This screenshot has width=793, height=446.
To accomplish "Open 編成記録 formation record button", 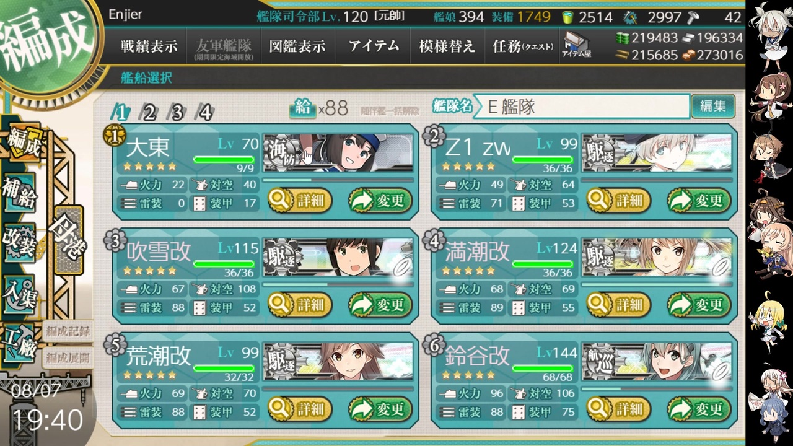I will [68, 331].
